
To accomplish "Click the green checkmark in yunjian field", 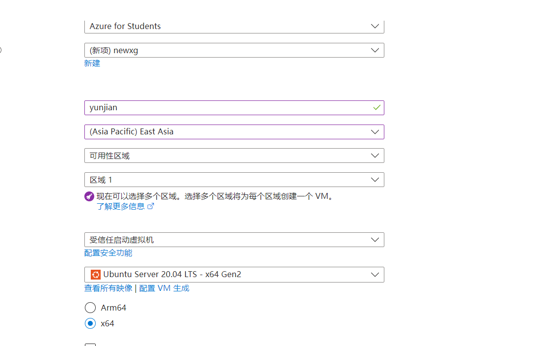I will [376, 107].
